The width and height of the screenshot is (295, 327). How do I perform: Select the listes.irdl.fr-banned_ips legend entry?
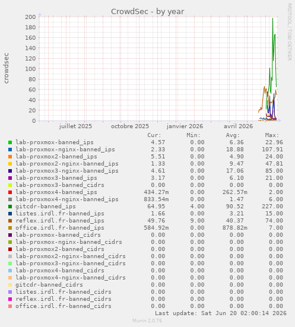click(x=60, y=214)
